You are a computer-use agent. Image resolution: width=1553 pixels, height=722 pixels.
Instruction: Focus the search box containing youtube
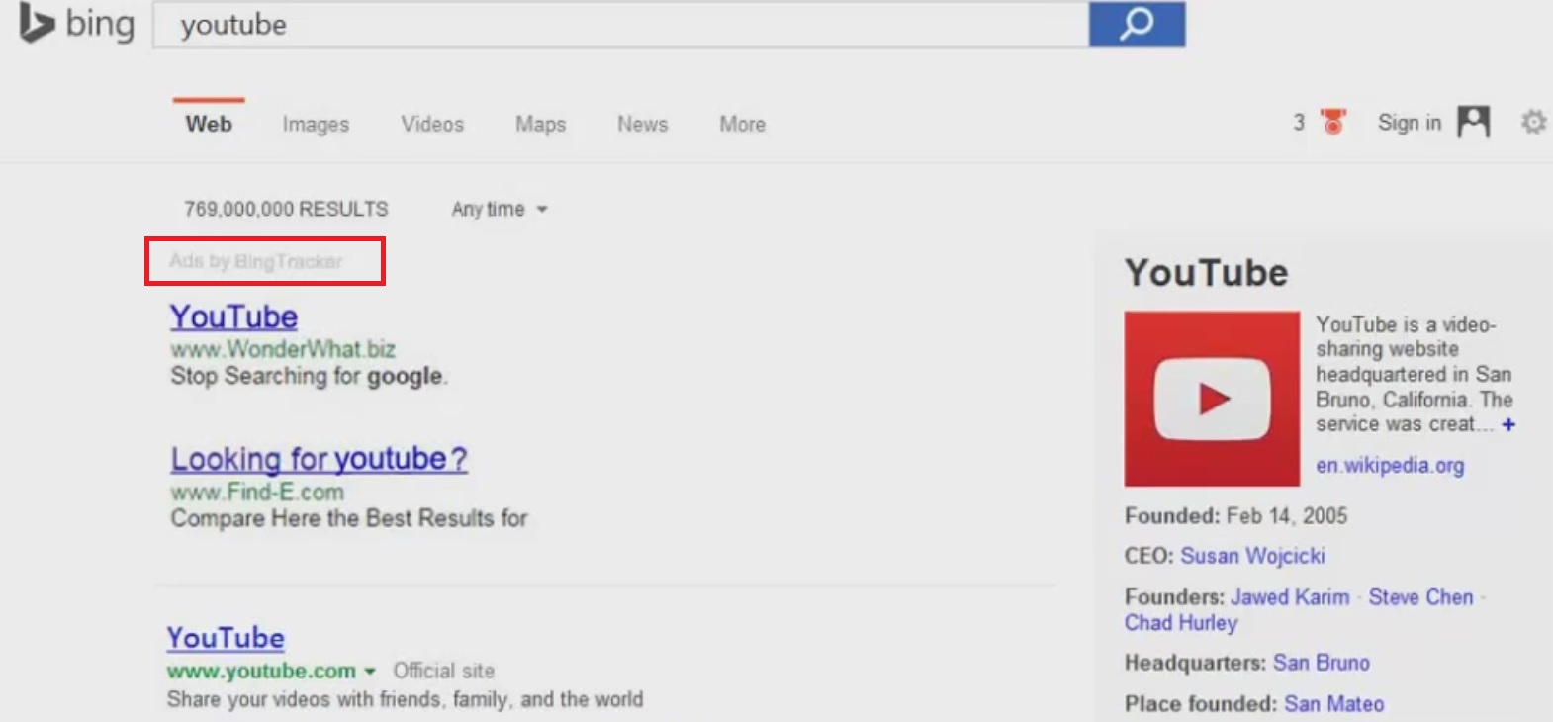click(621, 25)
